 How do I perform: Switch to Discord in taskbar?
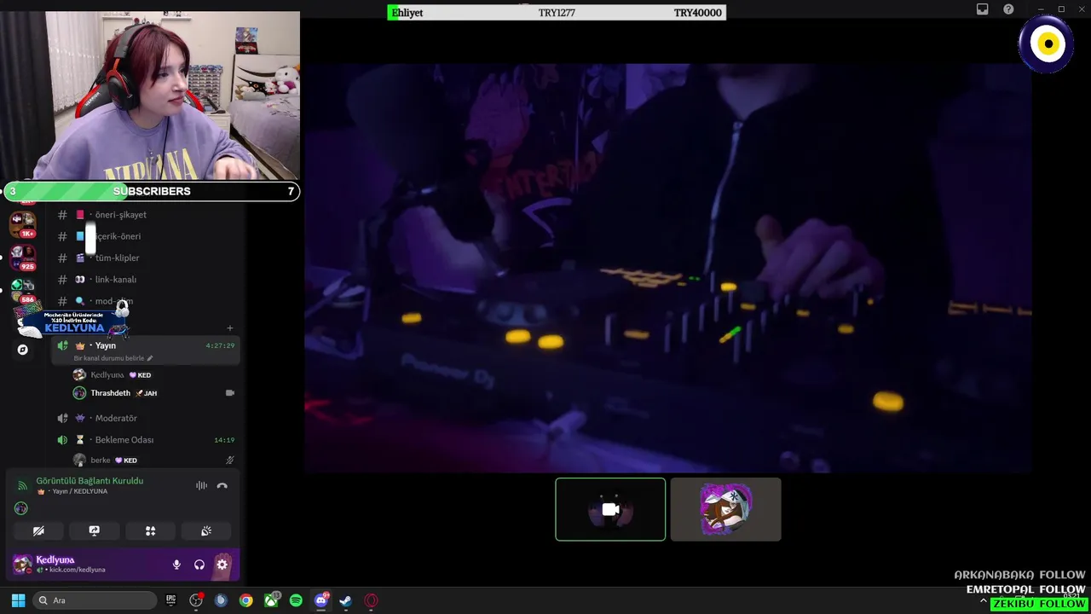coord(321,600)
